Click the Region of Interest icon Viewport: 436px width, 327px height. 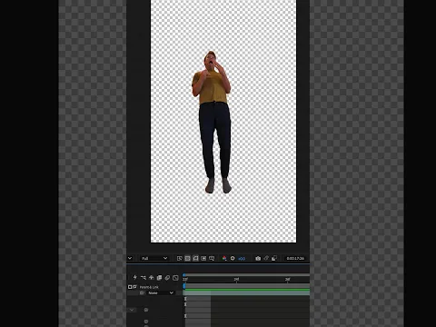pyautogui.click(x=203, y=258)
